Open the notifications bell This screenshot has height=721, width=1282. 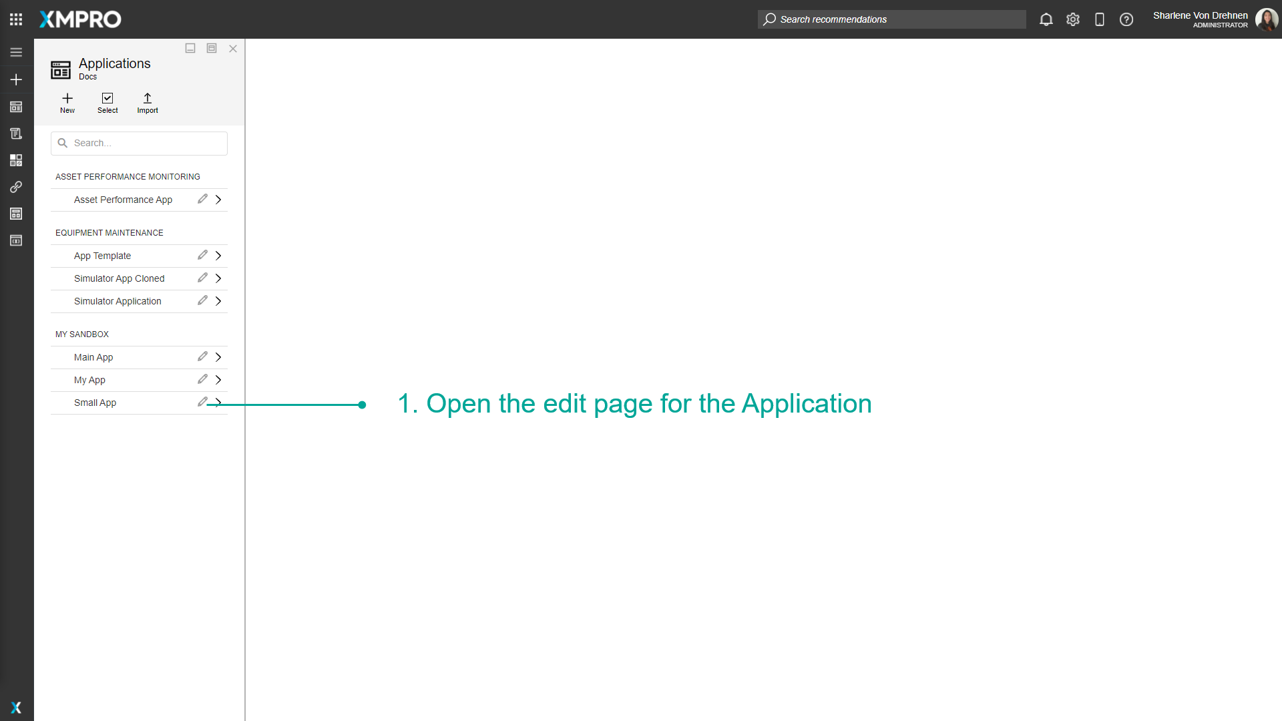(x=1046, y=19)
